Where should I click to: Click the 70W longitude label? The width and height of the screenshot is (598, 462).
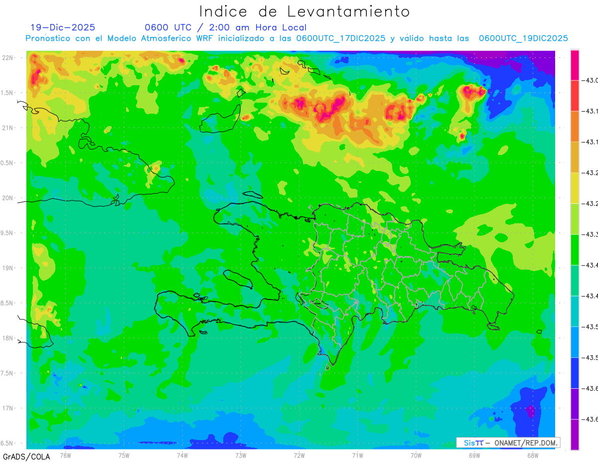click(x=416, y=455)
